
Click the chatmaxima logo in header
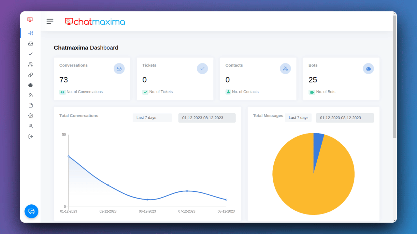click(x=95, y=22)
